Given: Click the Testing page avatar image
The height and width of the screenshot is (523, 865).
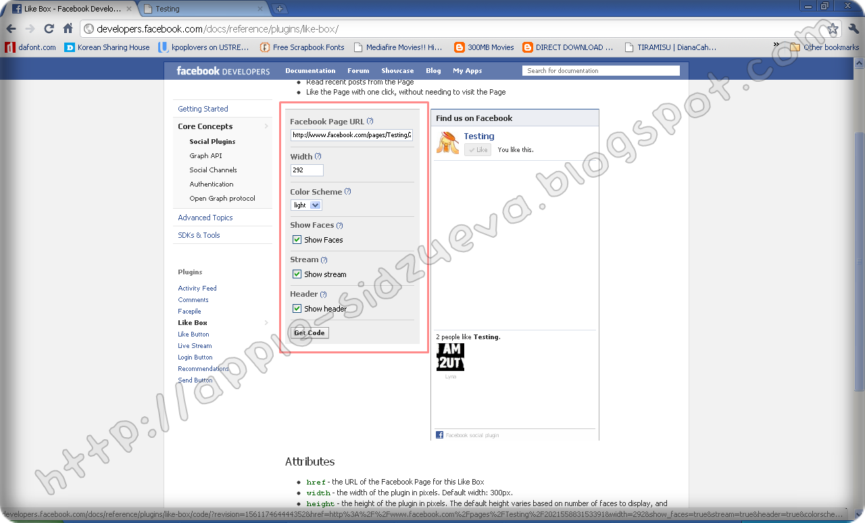Looking at the screenshot, I should click(x=447, y=143).
